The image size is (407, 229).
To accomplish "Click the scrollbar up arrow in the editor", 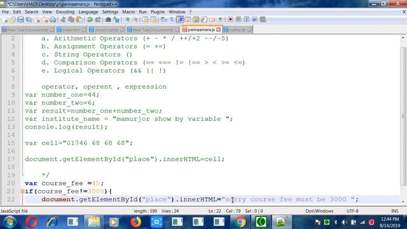I will tap(403, 38).
